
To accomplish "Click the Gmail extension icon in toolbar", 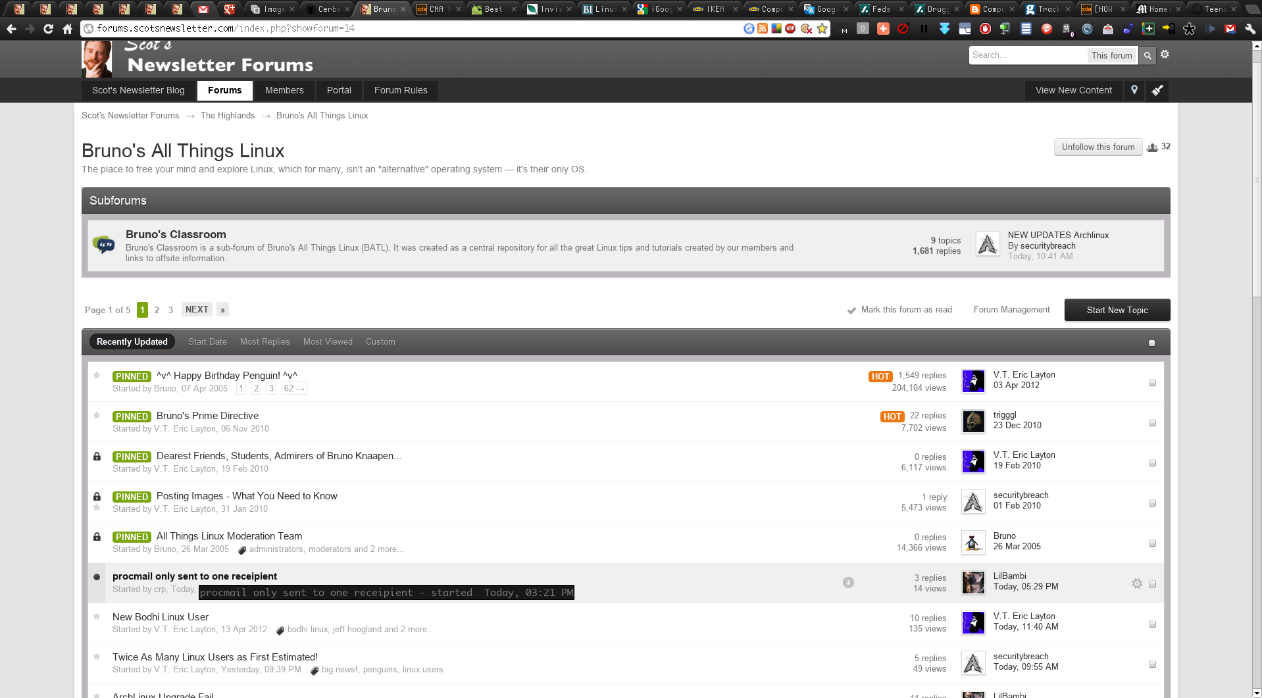I will [x=1230, y=29].
